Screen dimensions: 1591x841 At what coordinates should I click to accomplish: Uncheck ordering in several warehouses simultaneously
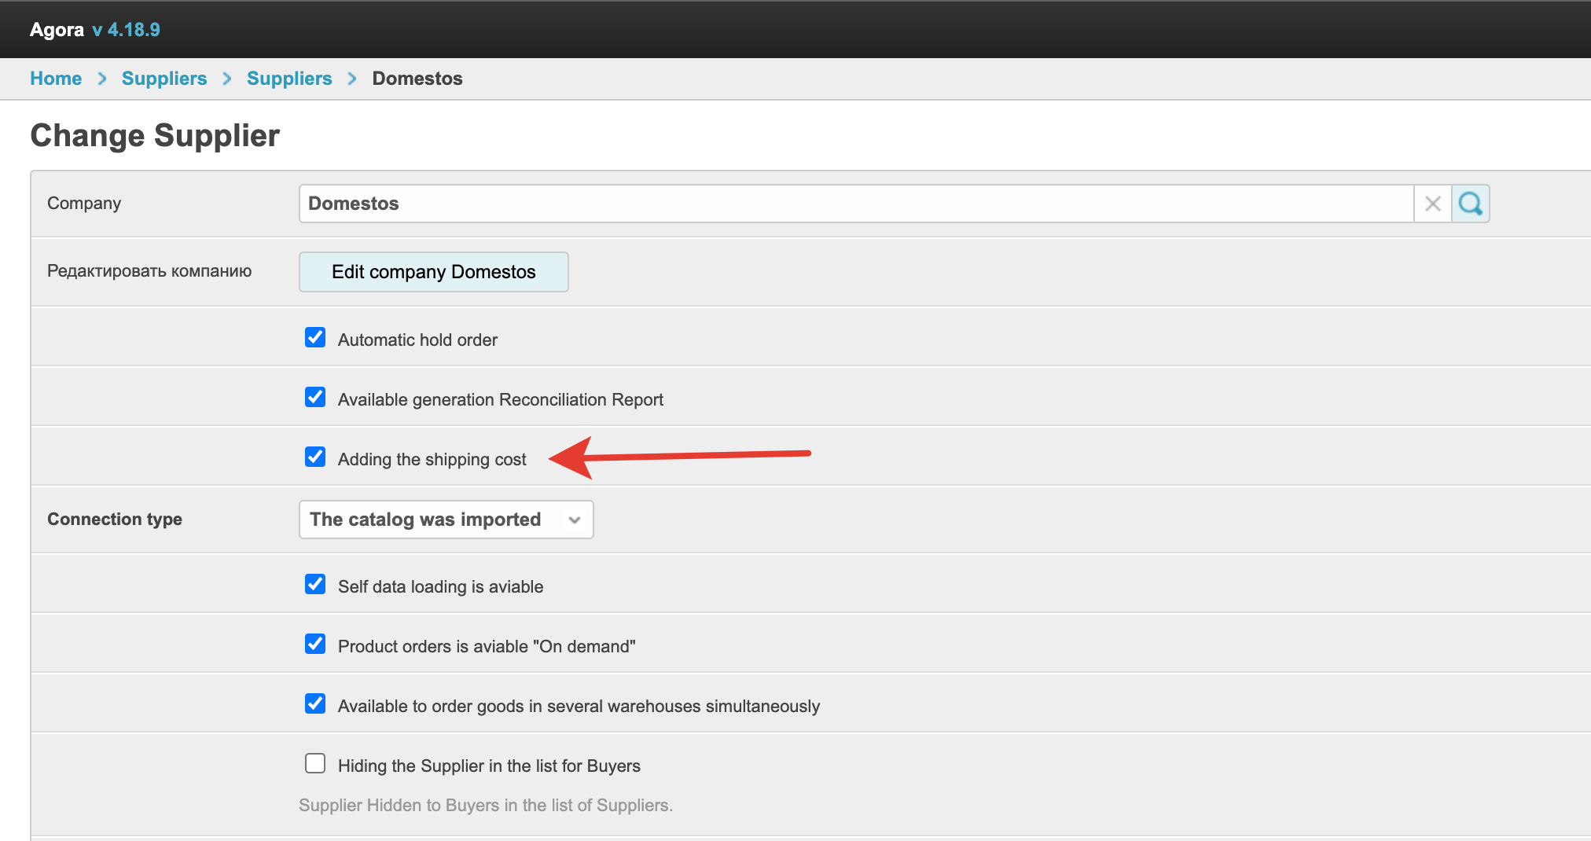[315, 704]
